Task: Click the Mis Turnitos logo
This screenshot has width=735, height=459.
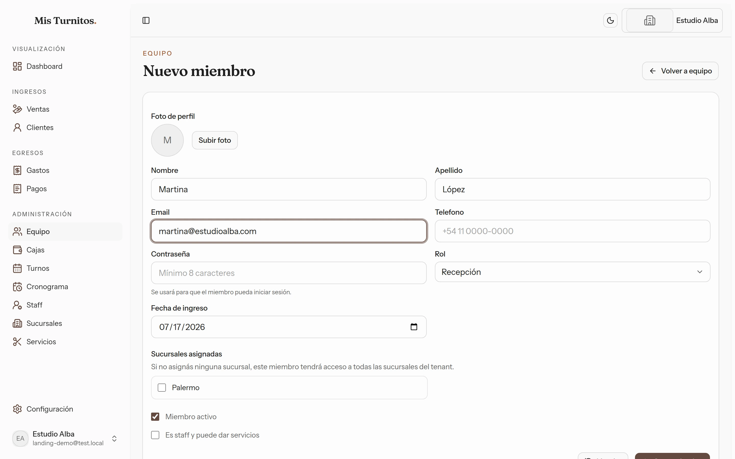Action: [65, 21]
